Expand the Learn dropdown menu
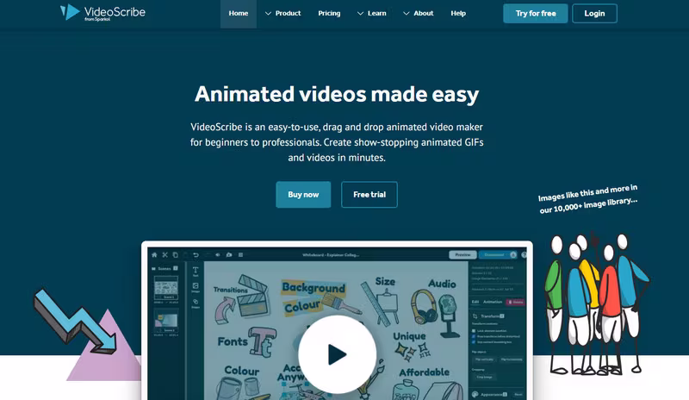 pos(372,13)
